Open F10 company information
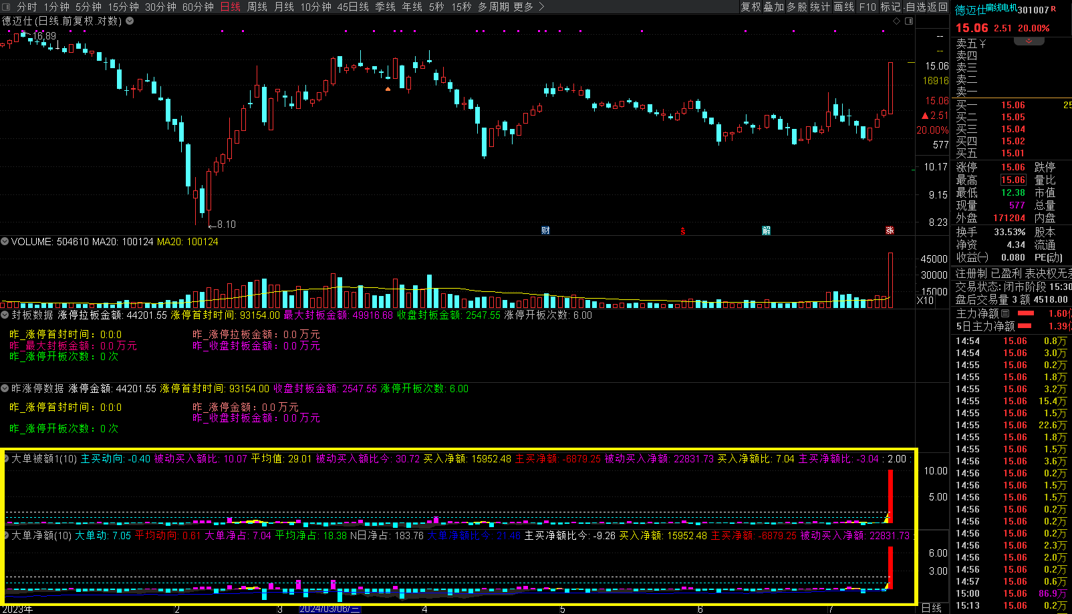The image size is (1072, 614). [x=867, y=7]
